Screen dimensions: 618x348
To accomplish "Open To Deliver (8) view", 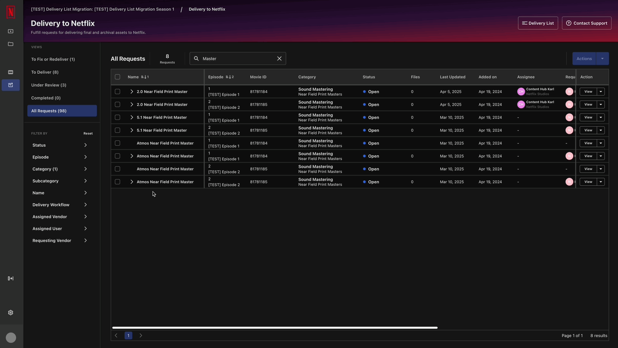I will coord(62,72).
